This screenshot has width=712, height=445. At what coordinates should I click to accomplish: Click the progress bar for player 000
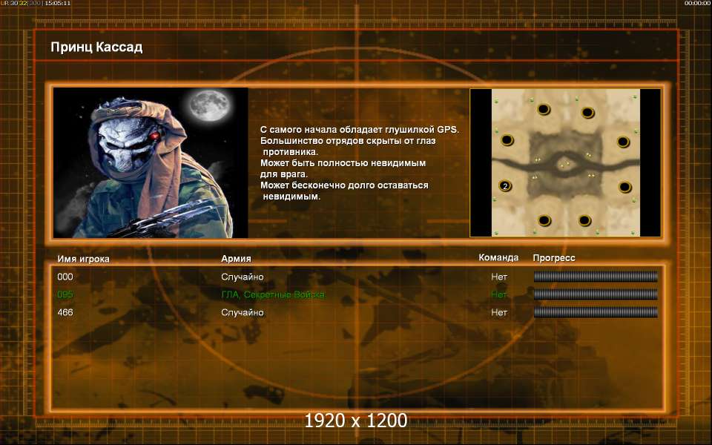coord(596,277)
